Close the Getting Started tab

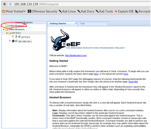pos(76,23)
